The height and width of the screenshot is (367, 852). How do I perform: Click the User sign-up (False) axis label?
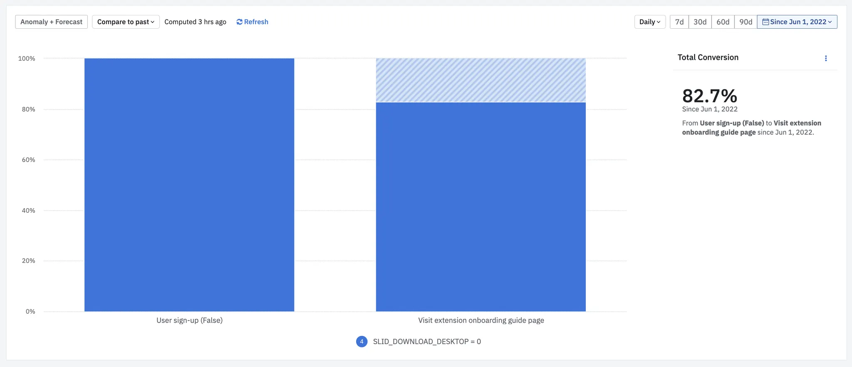tap(189, 320)
